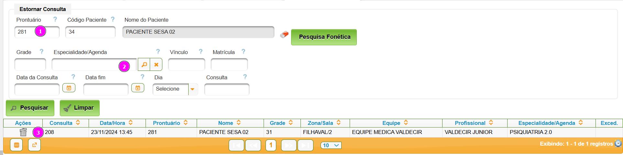Click the refresh clock icon beside record count
The height and width of the screenshot is (155, 623).
pyautogui.click(x=618, y=143)
